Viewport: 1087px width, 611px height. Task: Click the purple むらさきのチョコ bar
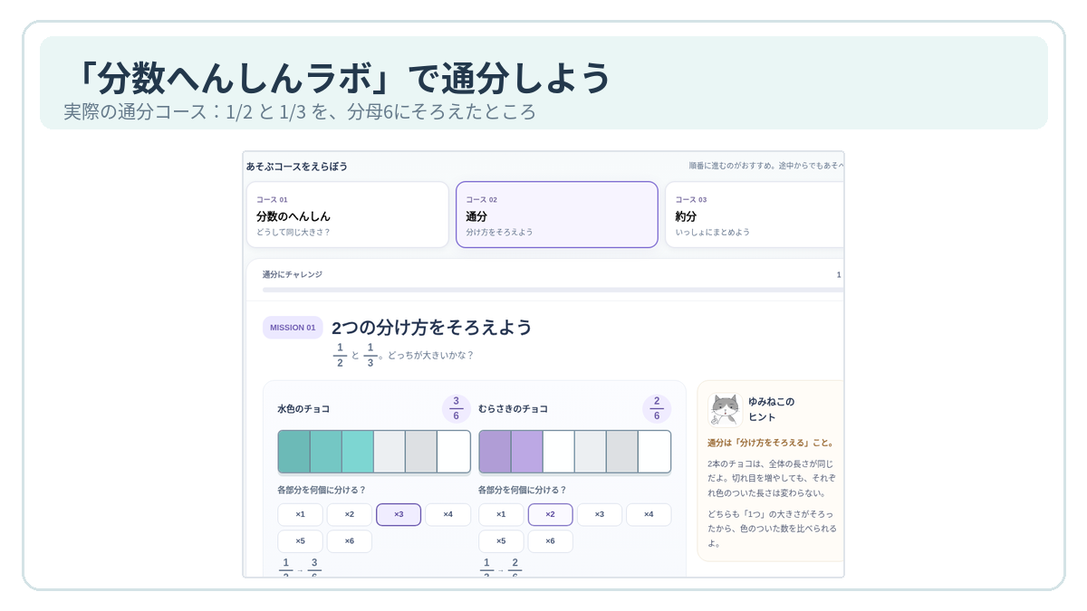(x=575, y=452)
